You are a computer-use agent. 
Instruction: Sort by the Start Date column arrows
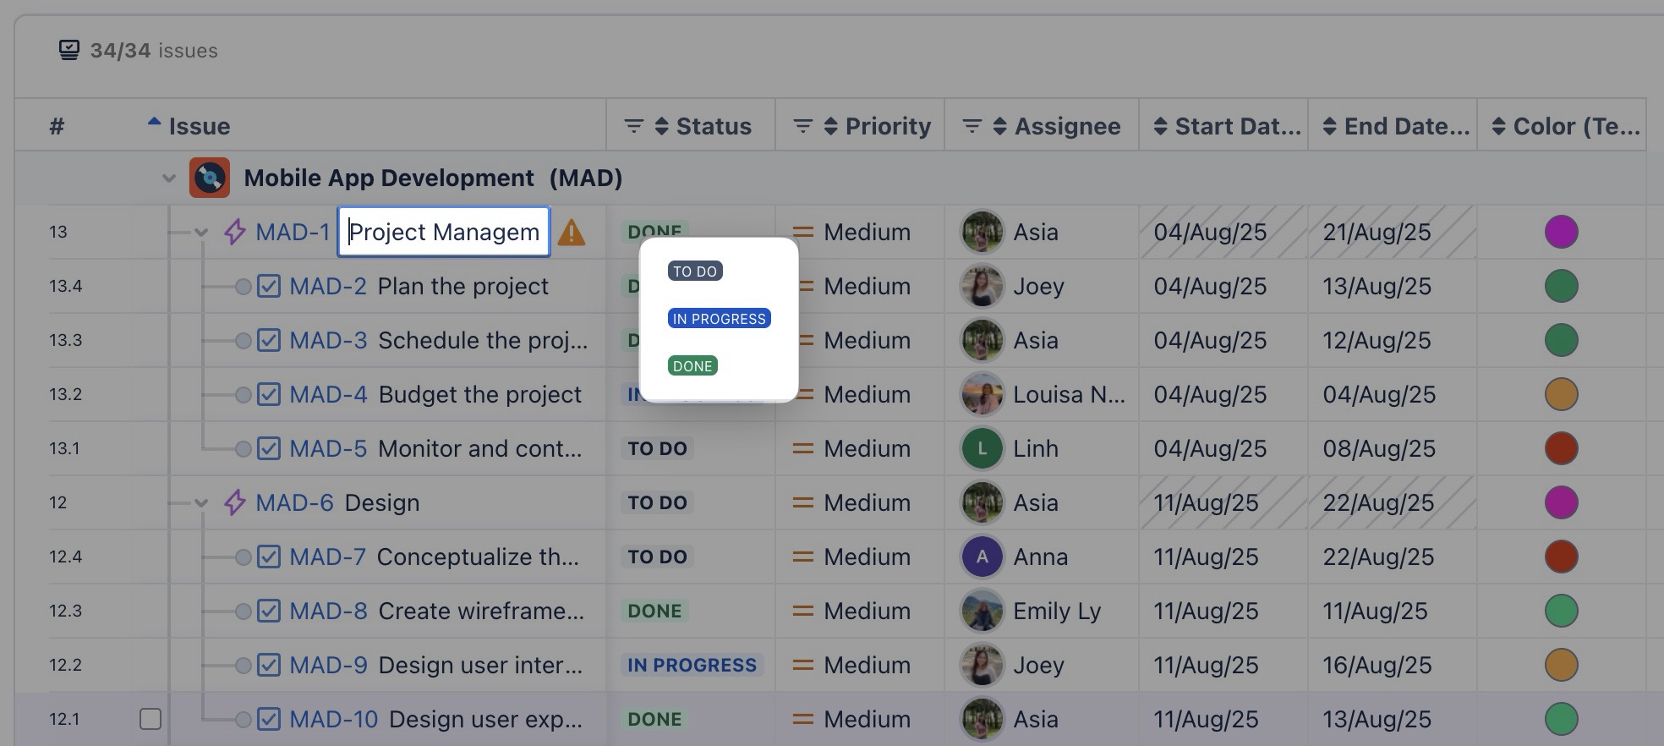[x=1160, y=126]
